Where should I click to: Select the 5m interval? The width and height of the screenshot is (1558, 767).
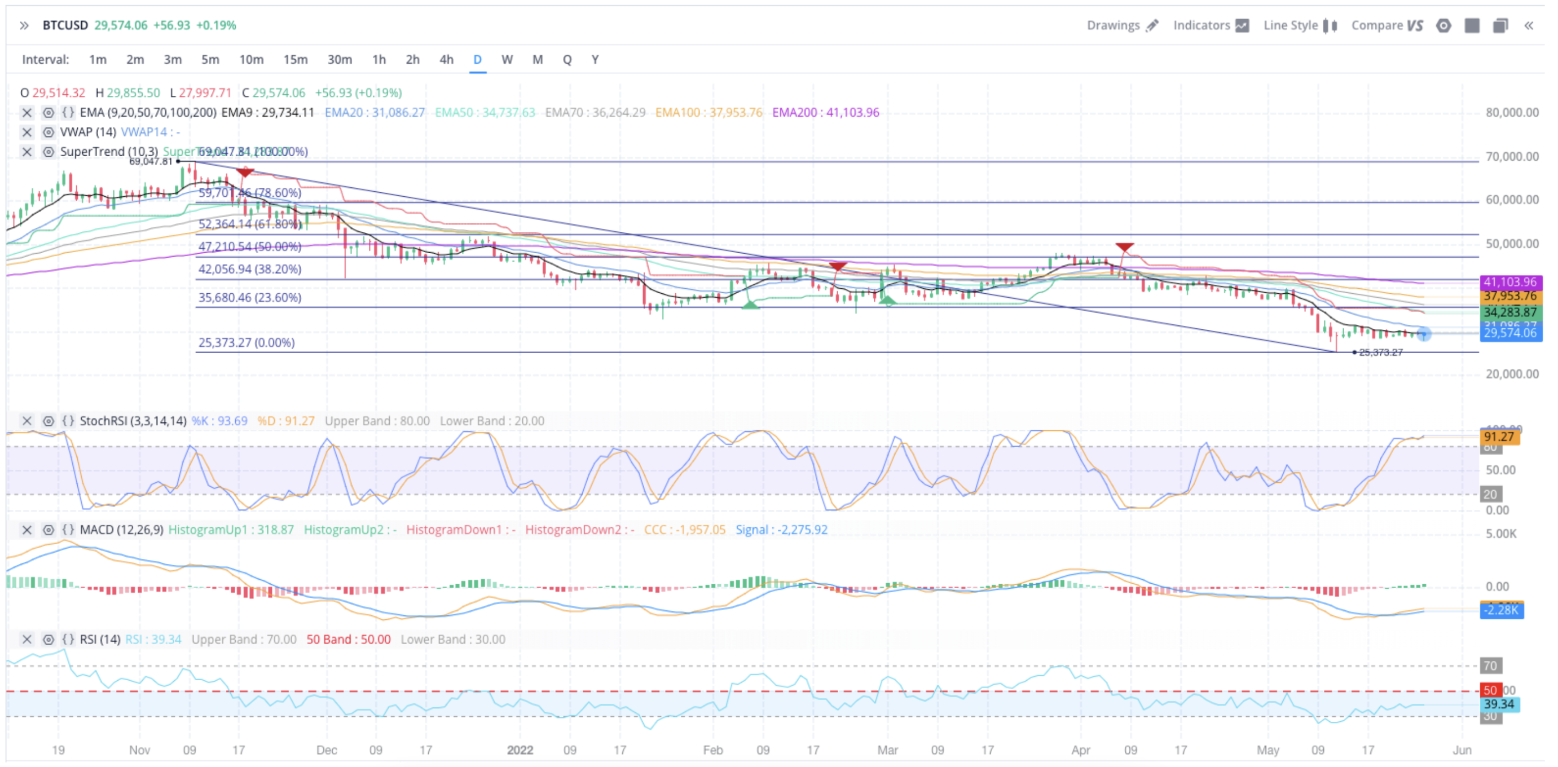(x=210, y=59)
